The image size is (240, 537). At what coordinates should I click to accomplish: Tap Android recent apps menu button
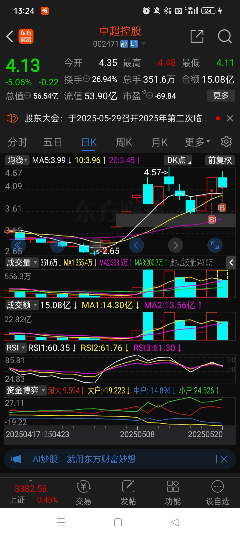pyautogui.click(x=61, y=522)
